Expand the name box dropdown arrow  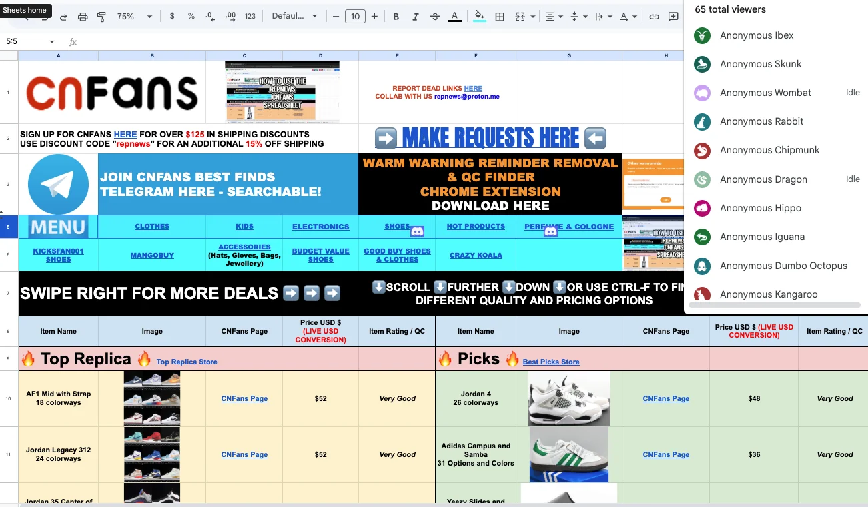pos(51,41)
